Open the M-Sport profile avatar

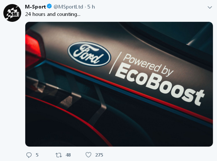12,13
